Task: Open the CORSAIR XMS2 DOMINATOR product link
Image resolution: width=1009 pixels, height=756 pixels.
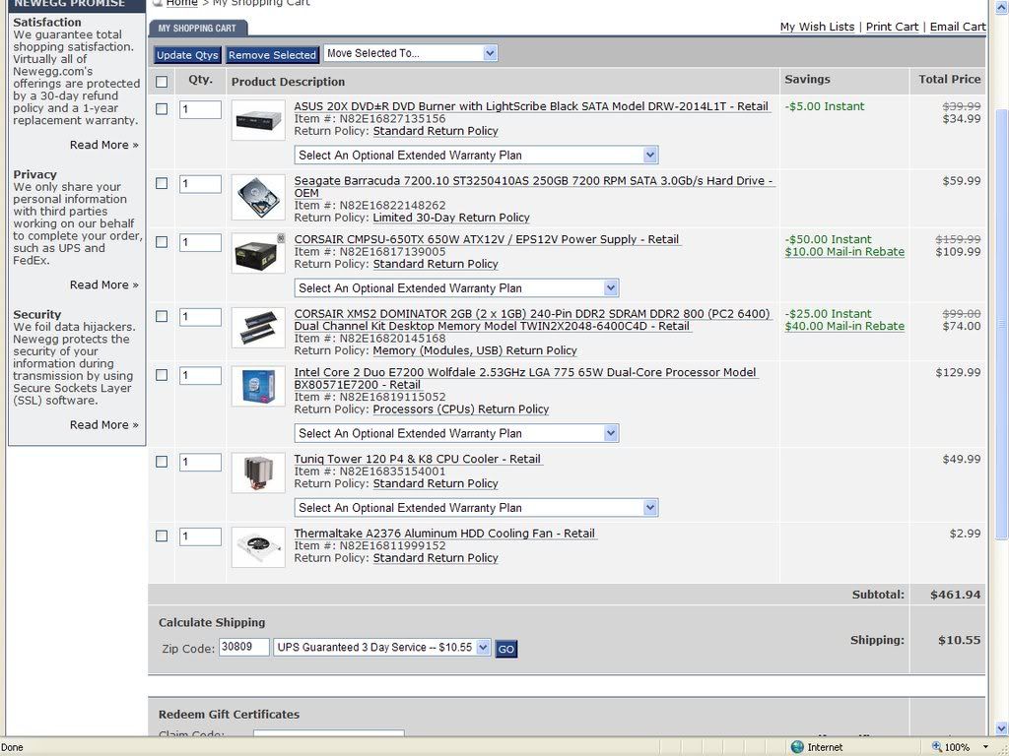Action: 532,320
